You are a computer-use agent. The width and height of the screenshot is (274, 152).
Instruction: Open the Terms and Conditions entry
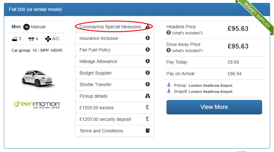pos(101,131)
